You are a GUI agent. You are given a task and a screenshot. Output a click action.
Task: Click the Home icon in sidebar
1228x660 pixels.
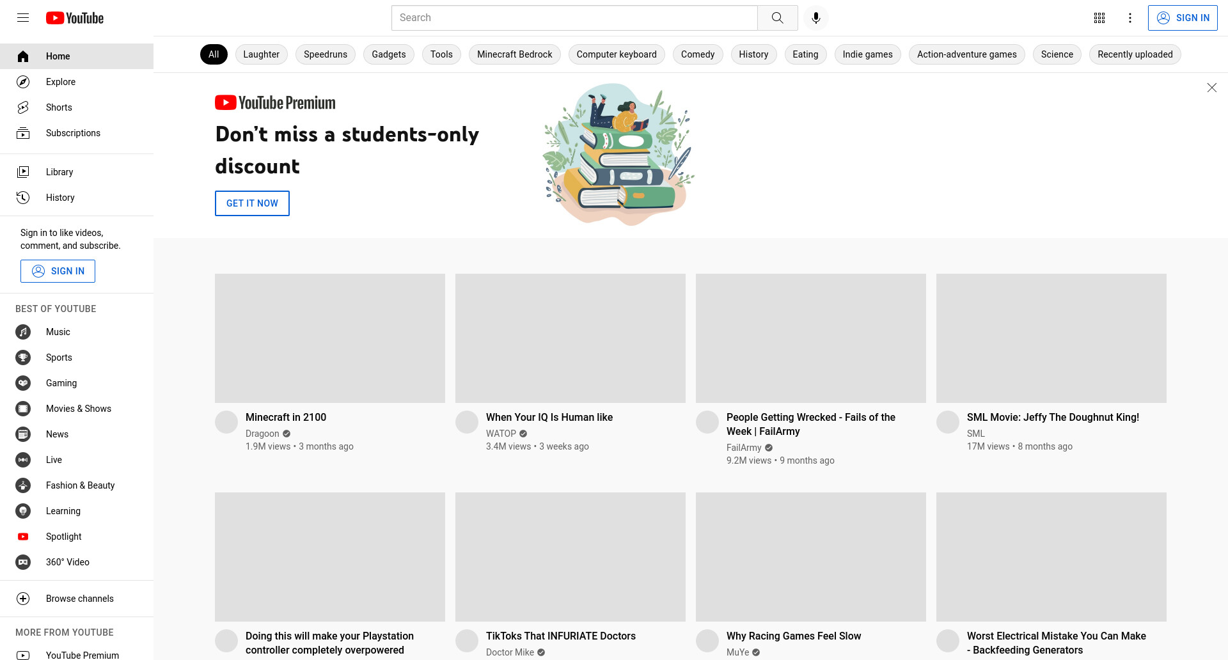click(23, 56)
